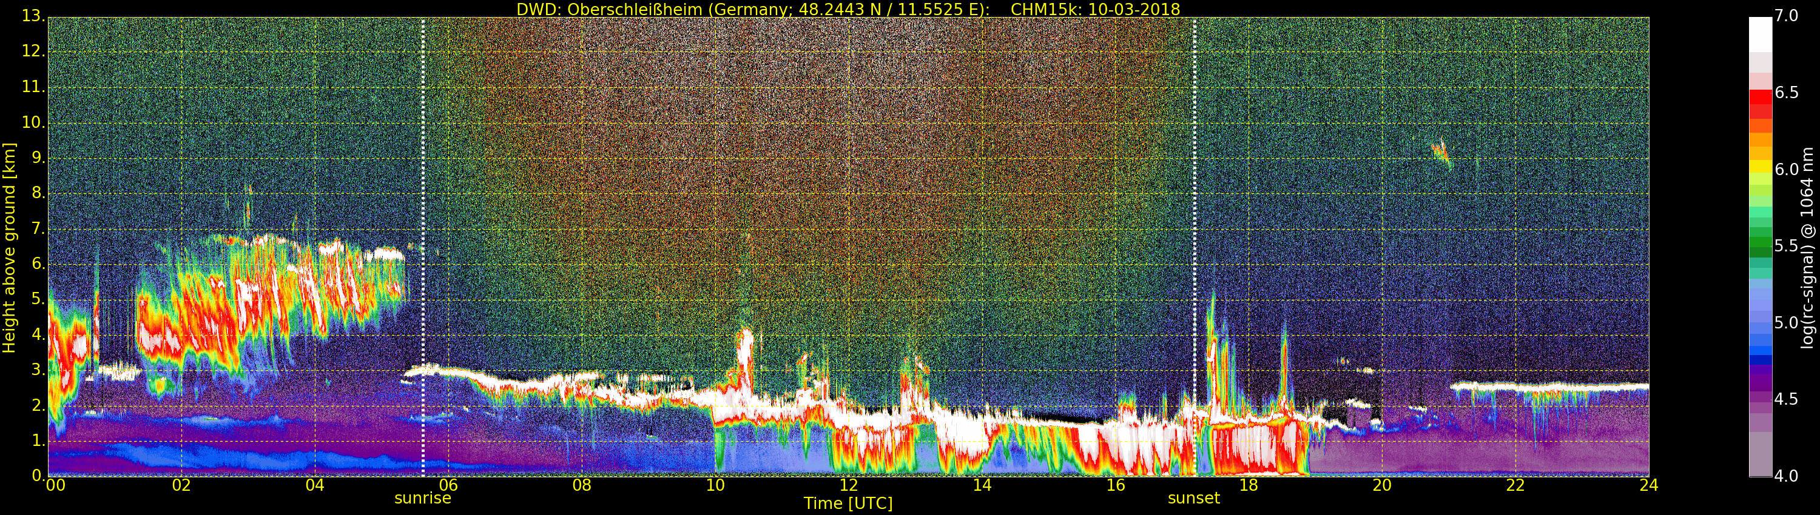Click the colorbar '7.0' value label
1820x515 pixels.
[1787, 16]
